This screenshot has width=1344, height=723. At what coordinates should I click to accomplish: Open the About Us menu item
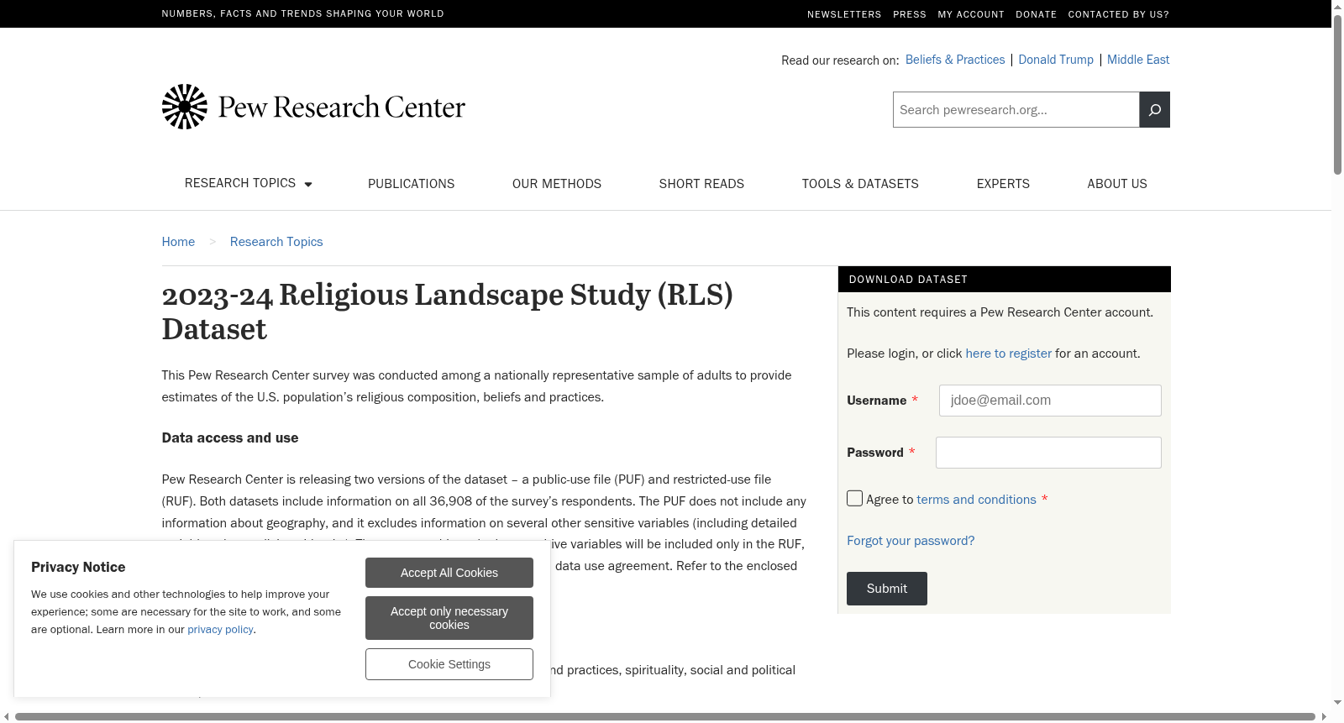pyautogui.click(x=1117, y=184)
